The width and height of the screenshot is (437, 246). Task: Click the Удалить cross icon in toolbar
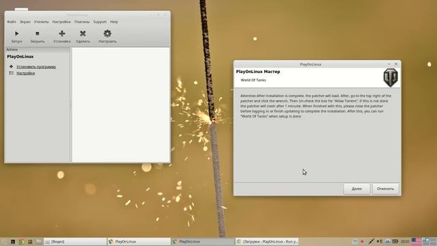[x=83, y=33]
